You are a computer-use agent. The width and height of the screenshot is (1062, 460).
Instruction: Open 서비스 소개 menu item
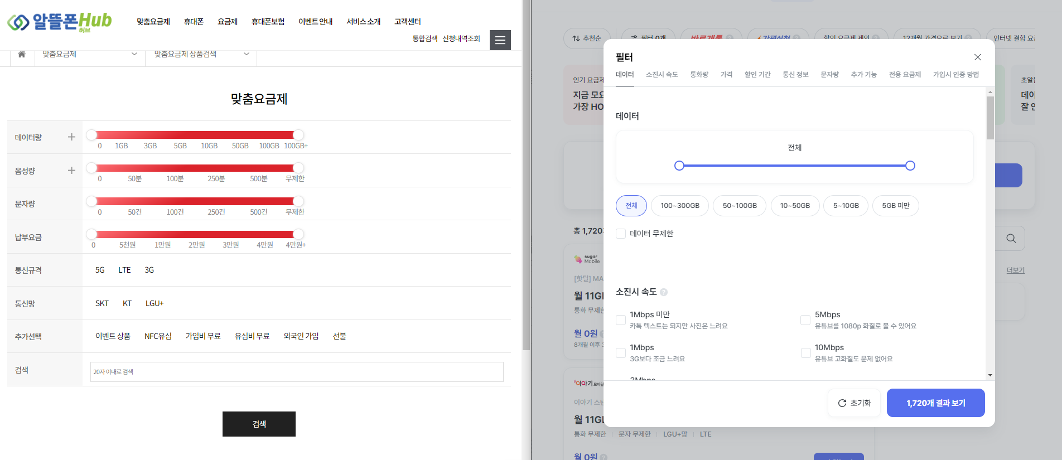tap(364, 22)
